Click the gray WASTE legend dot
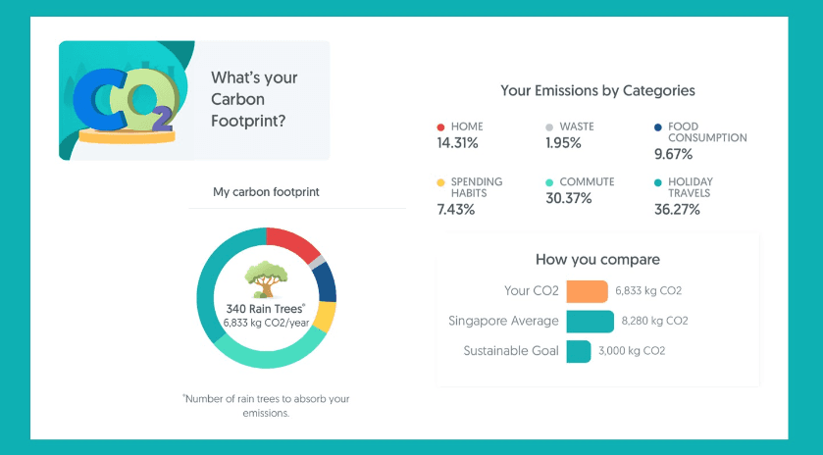Image resolution: width=823 pixels, height=455 pixels. click(x=549, y=127)
